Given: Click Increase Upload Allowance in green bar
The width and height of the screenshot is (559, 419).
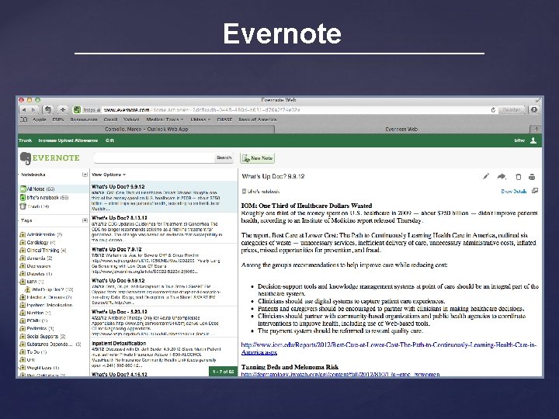Looking at the screenshot, I should coord(68,140).
